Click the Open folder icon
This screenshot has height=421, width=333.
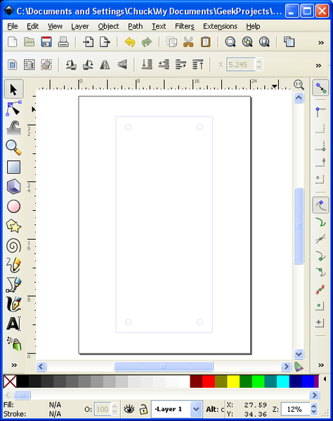pyautogui.click(x=30, y=42)
